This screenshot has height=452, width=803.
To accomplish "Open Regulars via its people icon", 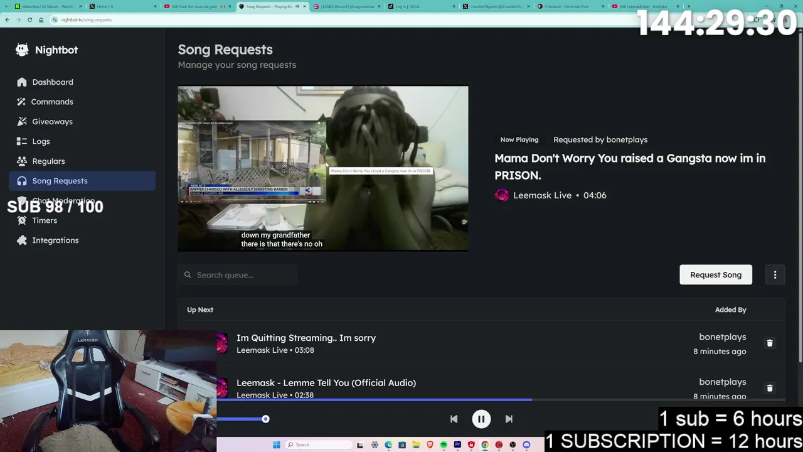I will (22, 161).
